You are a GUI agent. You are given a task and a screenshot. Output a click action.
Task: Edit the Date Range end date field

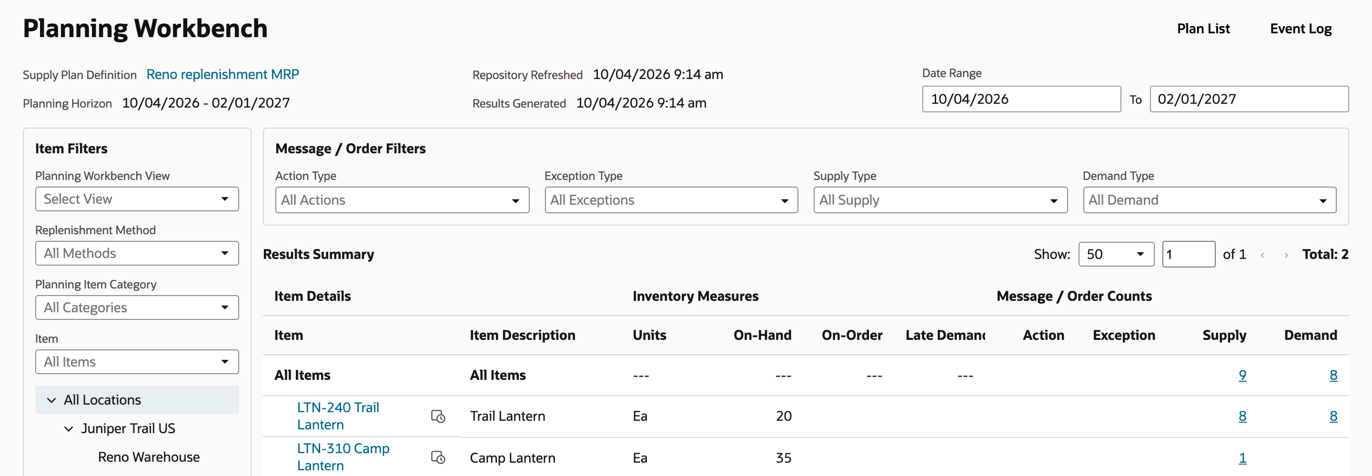coord(1249,99)
